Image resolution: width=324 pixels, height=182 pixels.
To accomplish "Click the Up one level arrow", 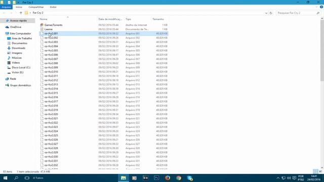I will 21,13.
